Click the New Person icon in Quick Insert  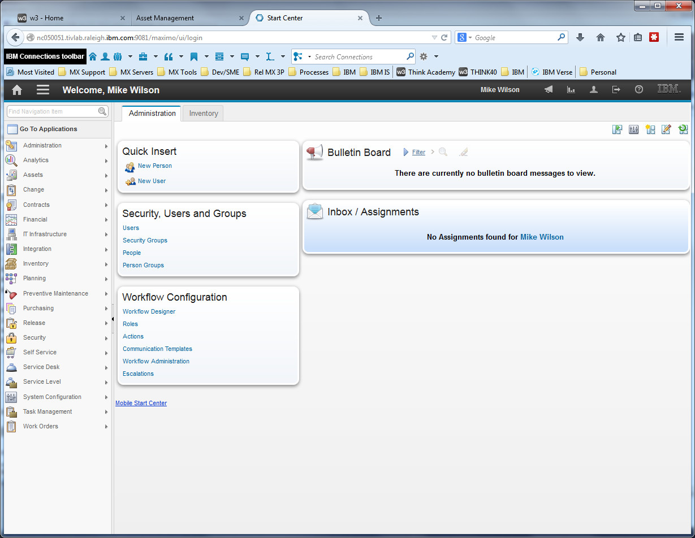(130, 167)
